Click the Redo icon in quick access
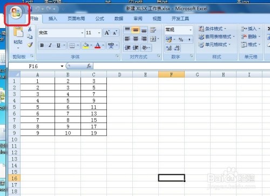 [x=49, y=9]
